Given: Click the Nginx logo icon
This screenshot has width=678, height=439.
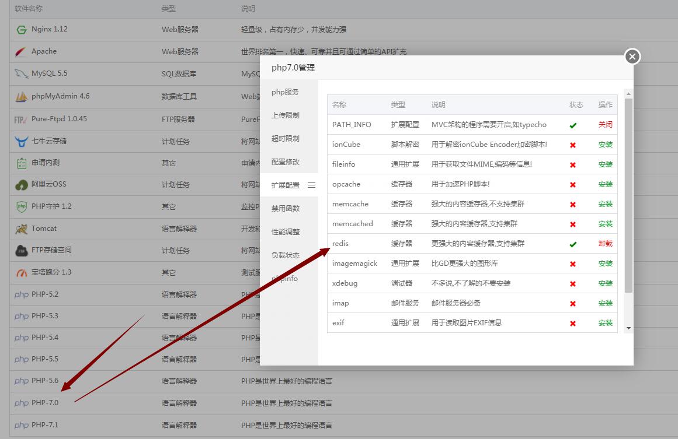Looking at the screenshot, I should coord(21,30).
